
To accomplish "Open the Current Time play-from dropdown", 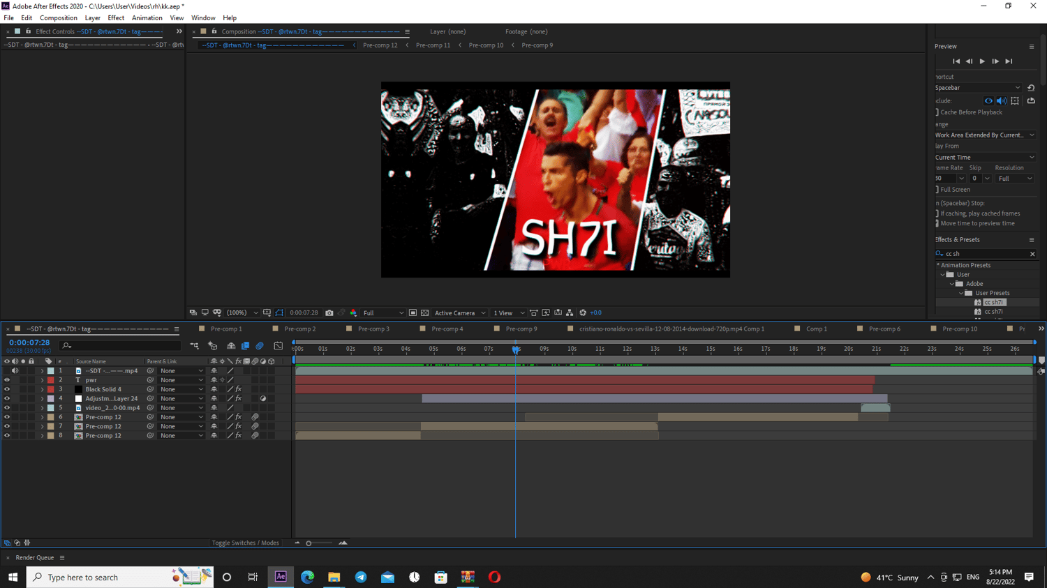I will 985,158.
